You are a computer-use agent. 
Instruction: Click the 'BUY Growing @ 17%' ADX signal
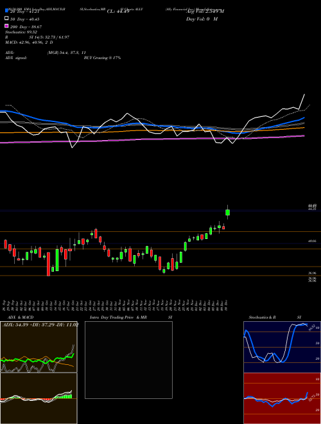[102, 58]
